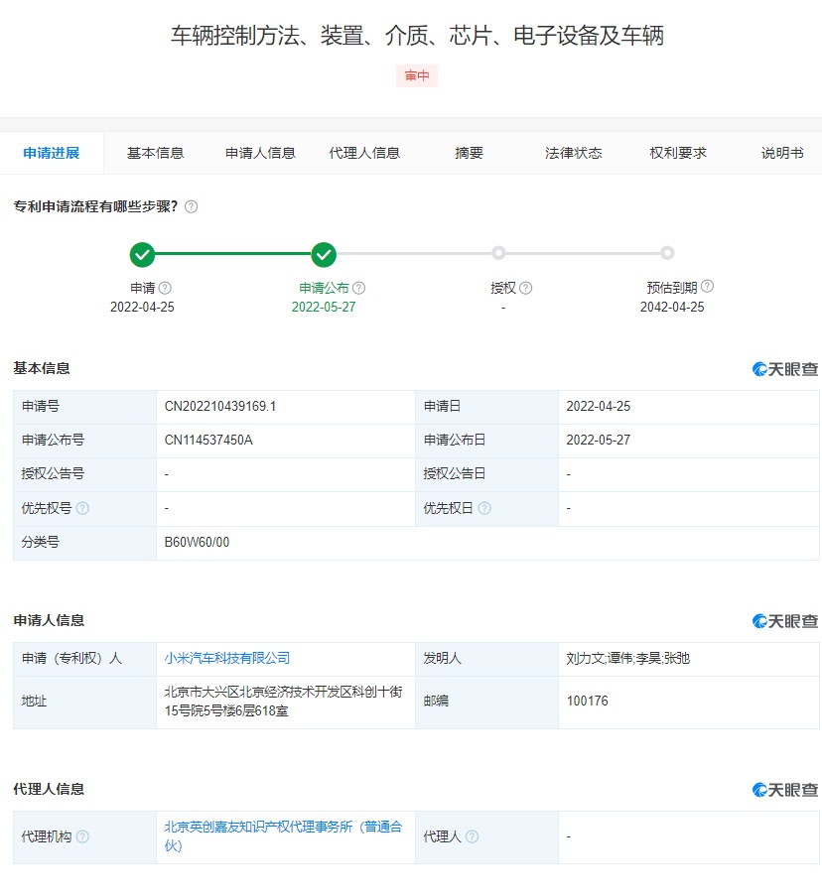Image resolution: width=822 pixels, height=896 pixels.
Task: Click 天眼查 logo in 基本信息 section
Action: (785, 369)
